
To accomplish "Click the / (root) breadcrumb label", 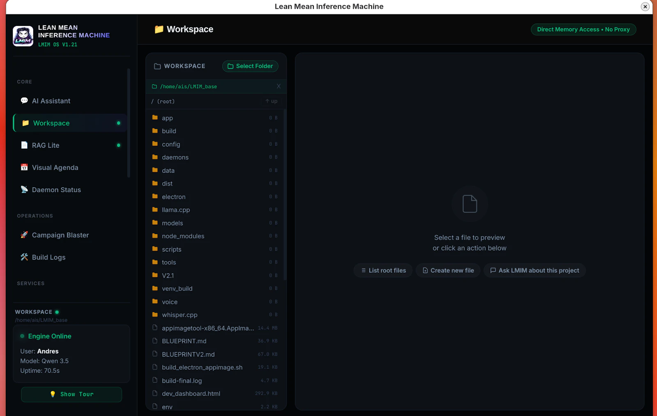I will coord(163,101).
